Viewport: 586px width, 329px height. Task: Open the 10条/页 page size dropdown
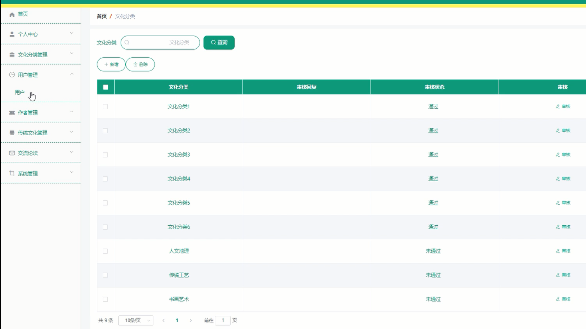click(136, 320)
